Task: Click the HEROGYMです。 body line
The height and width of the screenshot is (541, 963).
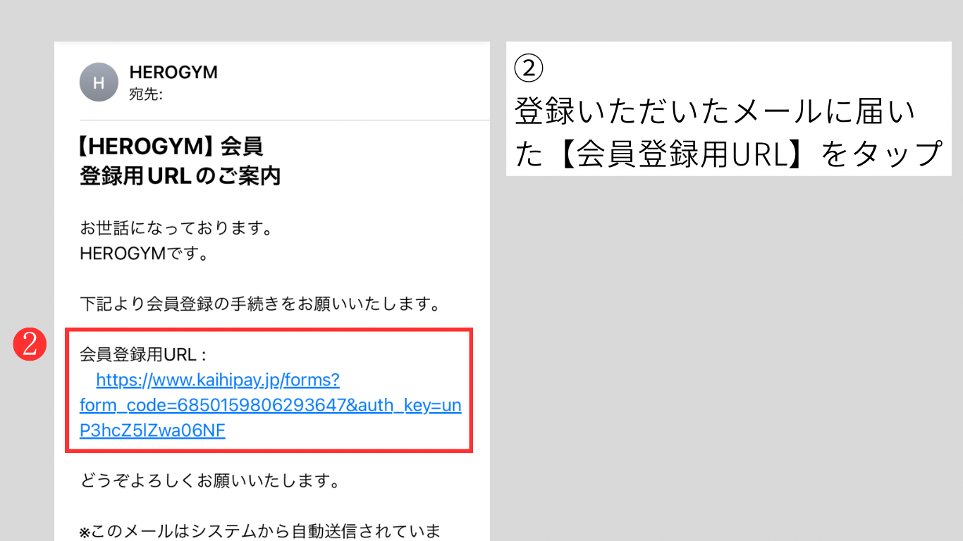Action: click(144, 254)
